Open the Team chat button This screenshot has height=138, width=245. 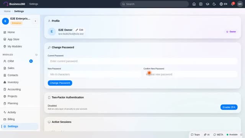pyautogui.click(x=195, y=135)
